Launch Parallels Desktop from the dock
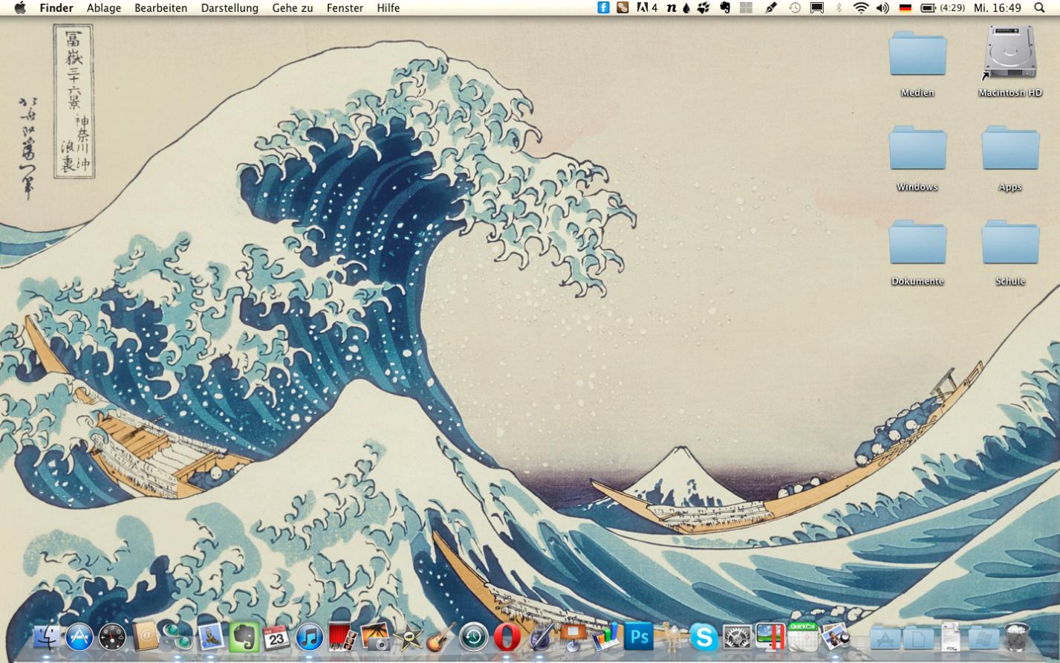Viewport: 1060px width, 663px height. [x=770, y=637]
